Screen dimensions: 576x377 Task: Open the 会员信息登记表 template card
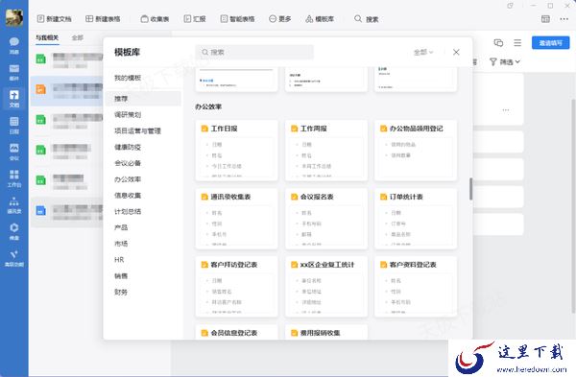(236, 332)
